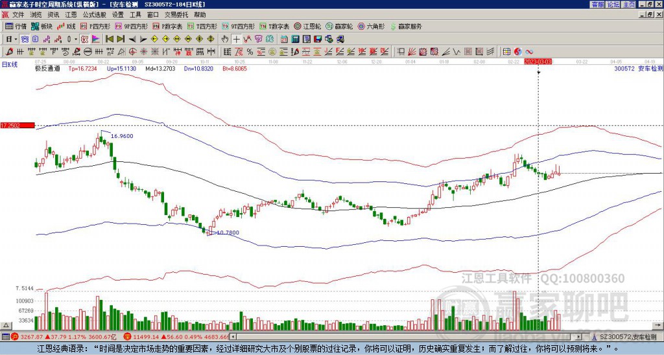The image size is (664, 355).
Task: Open the T数字表 tool
Action: 274,26
